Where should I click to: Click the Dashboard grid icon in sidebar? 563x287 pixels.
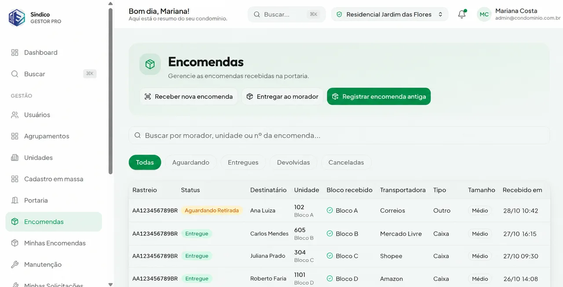[x=15, y=52]
